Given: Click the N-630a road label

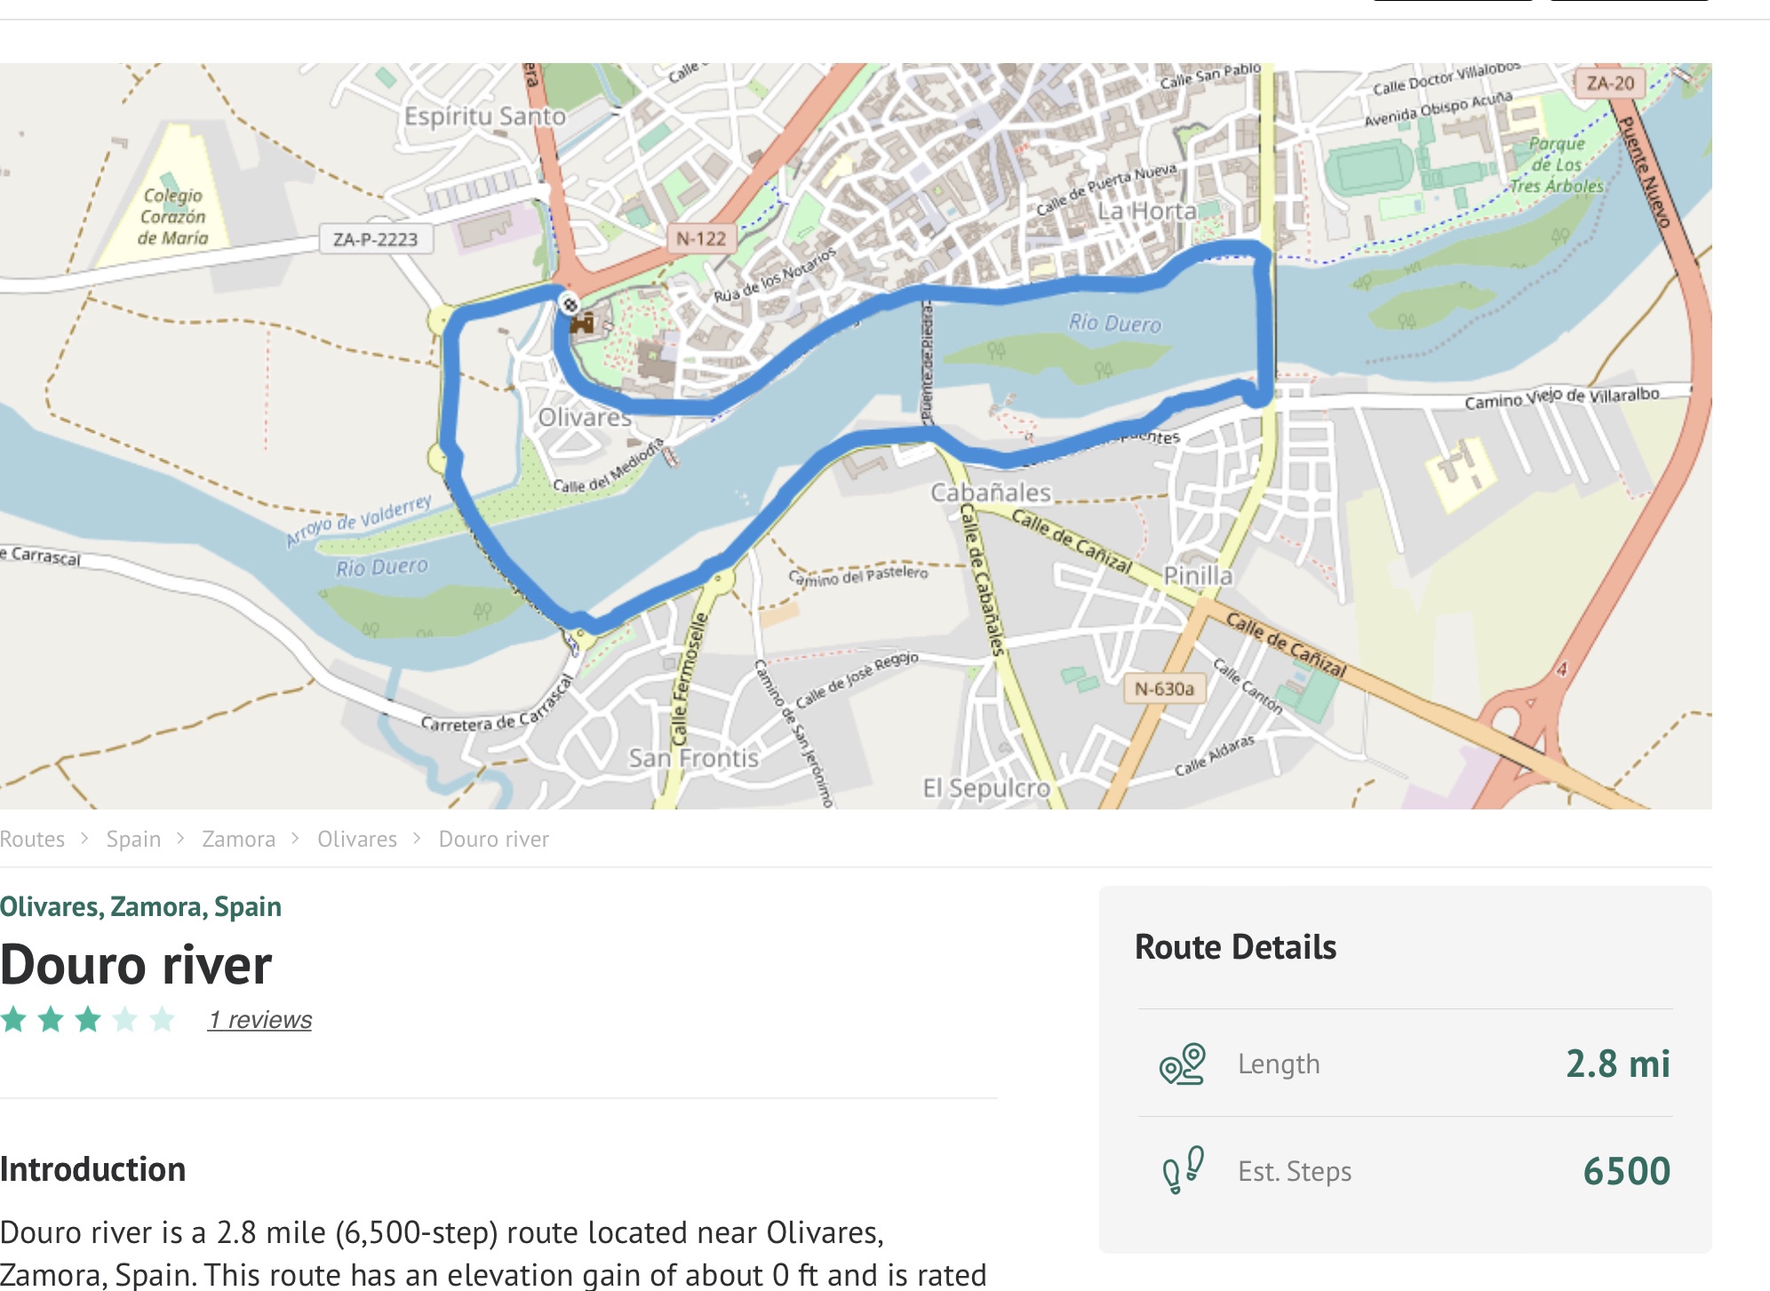Looking at the screenshot, I should (1164, 689).
